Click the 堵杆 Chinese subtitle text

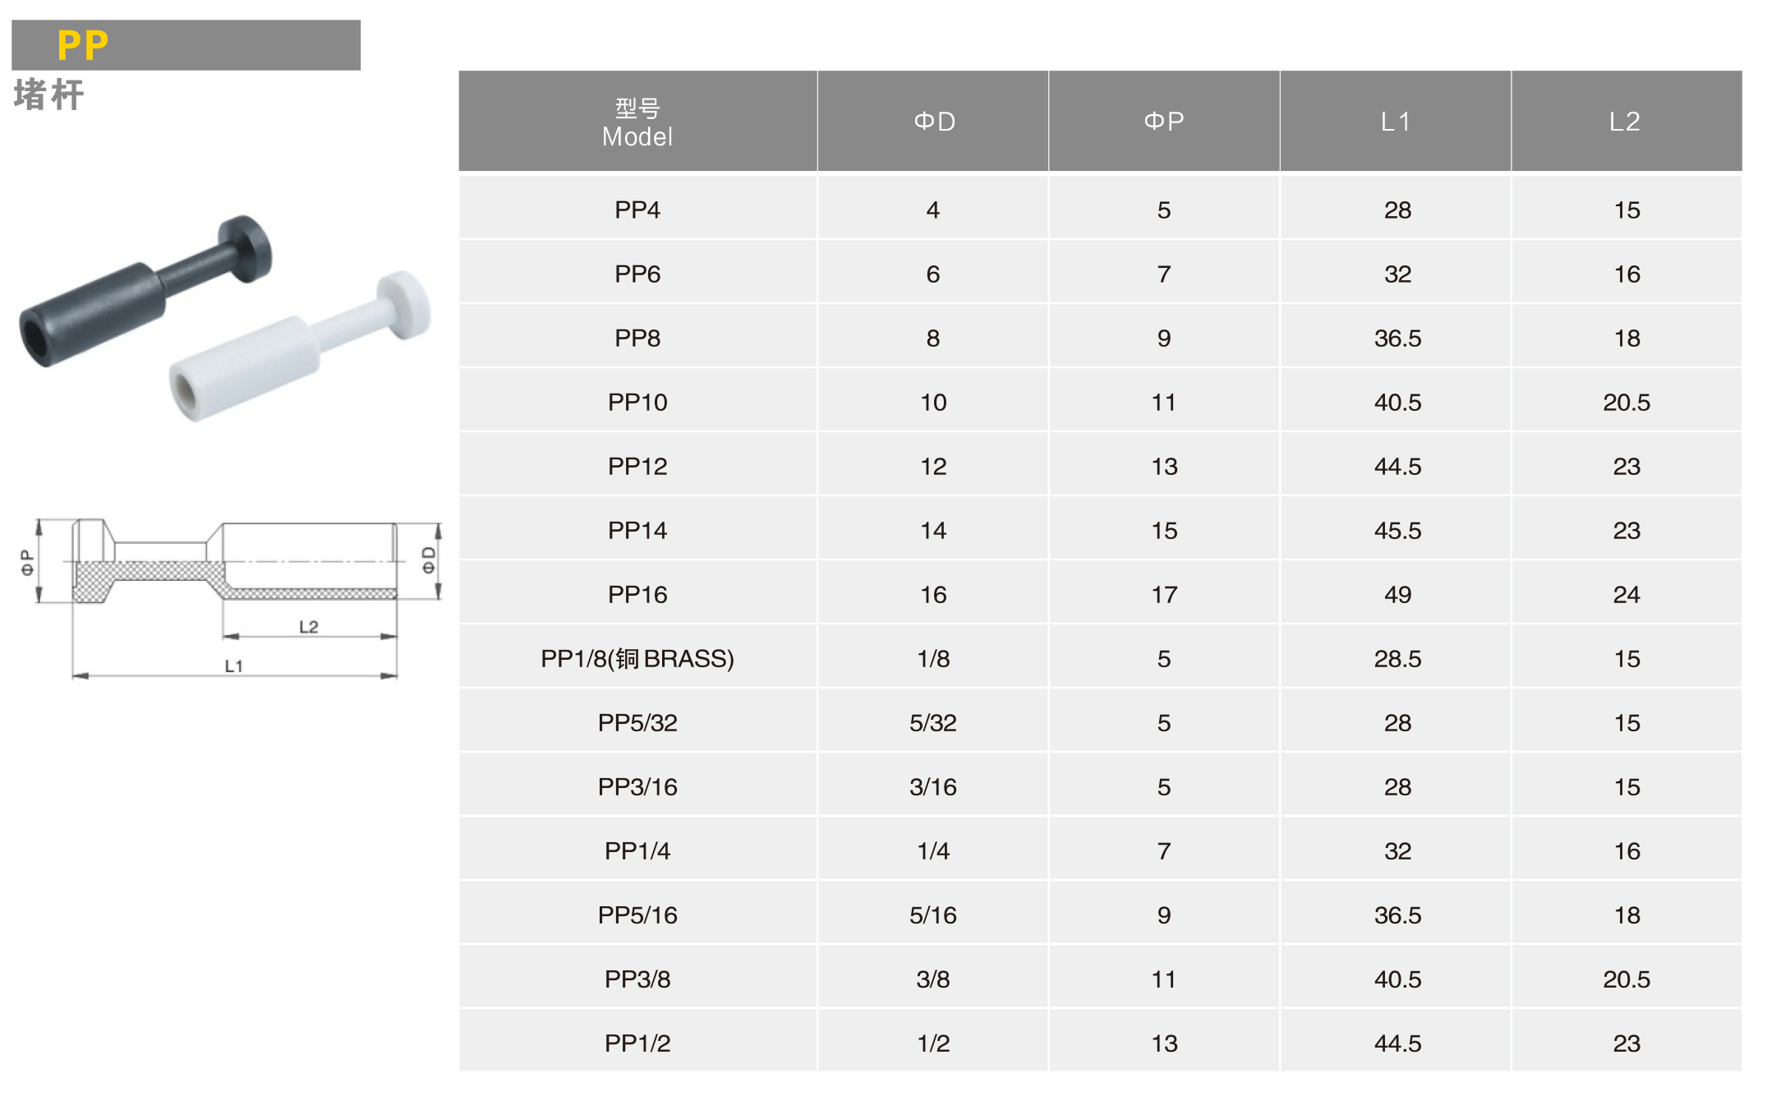point(49,94)
